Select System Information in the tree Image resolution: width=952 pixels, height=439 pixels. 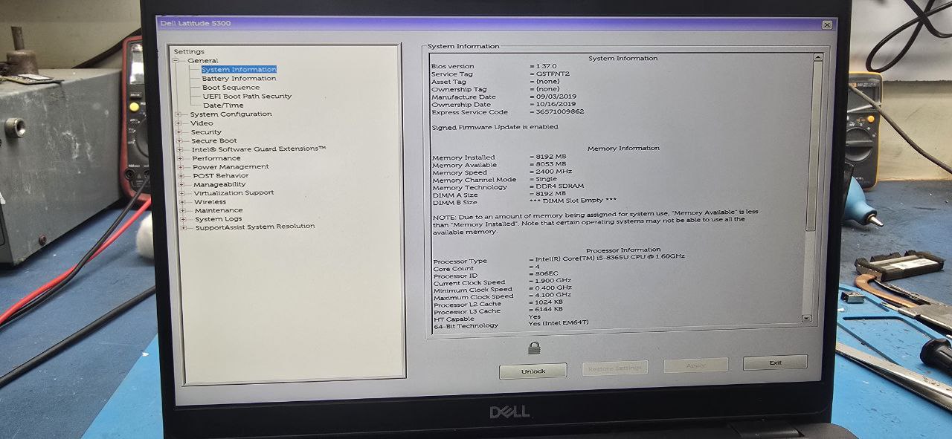[239, 69]
